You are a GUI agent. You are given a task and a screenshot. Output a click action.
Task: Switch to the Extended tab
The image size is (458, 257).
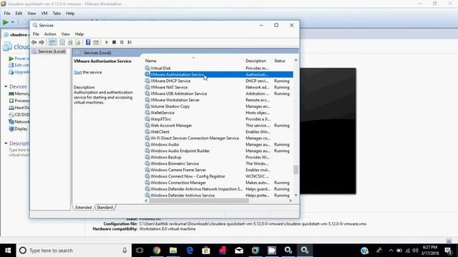pos(84,208)
